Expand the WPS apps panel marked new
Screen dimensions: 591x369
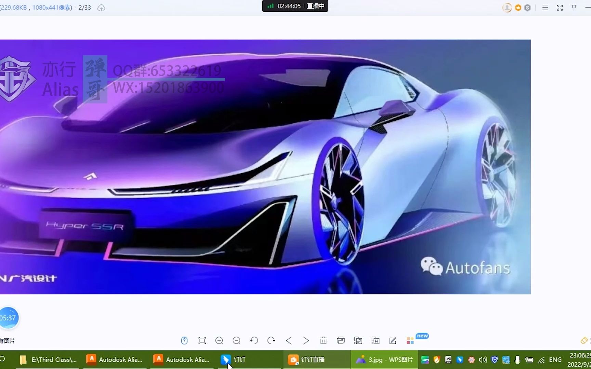(x=410, y=340)
